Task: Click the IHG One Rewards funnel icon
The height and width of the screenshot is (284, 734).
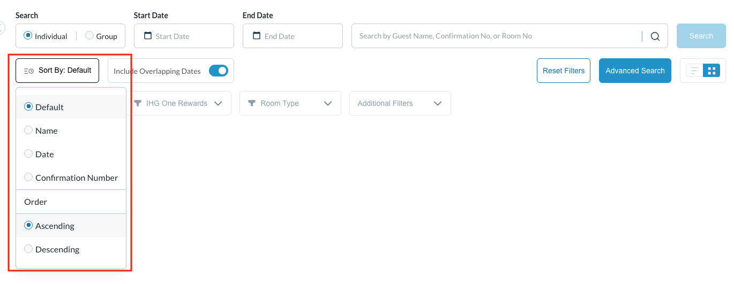Action: [x=138, y=103]
